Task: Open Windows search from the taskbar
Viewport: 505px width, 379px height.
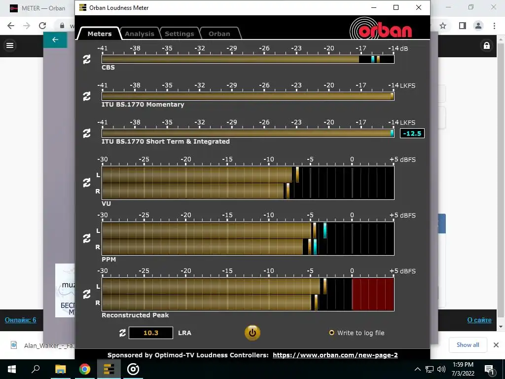Action: [x=36, y=369]
